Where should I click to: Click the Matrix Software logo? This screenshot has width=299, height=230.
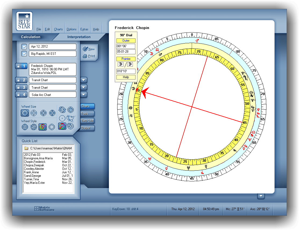pos(44,209)
